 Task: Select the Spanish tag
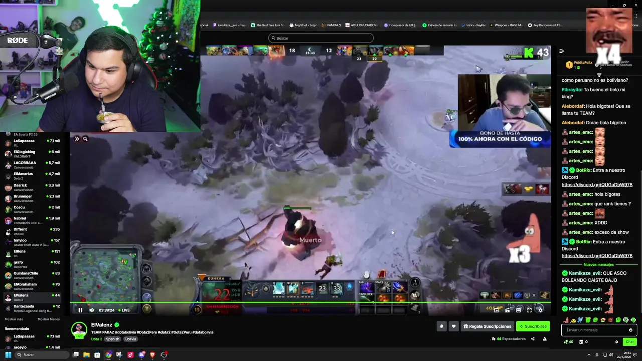[x=113, y=339]
